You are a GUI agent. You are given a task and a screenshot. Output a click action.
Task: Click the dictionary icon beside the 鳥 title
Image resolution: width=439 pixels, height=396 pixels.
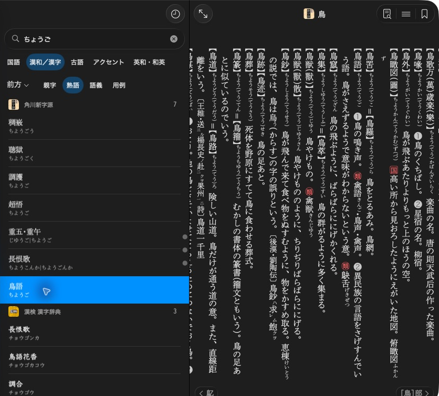pyautogui.click(x=309, y=14)
